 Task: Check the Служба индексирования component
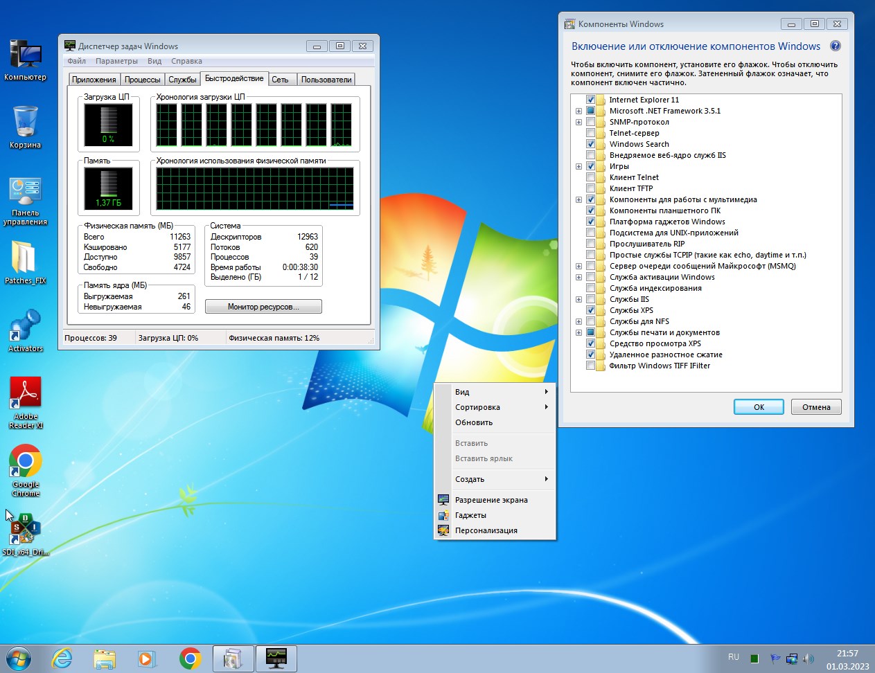(591, 288)
